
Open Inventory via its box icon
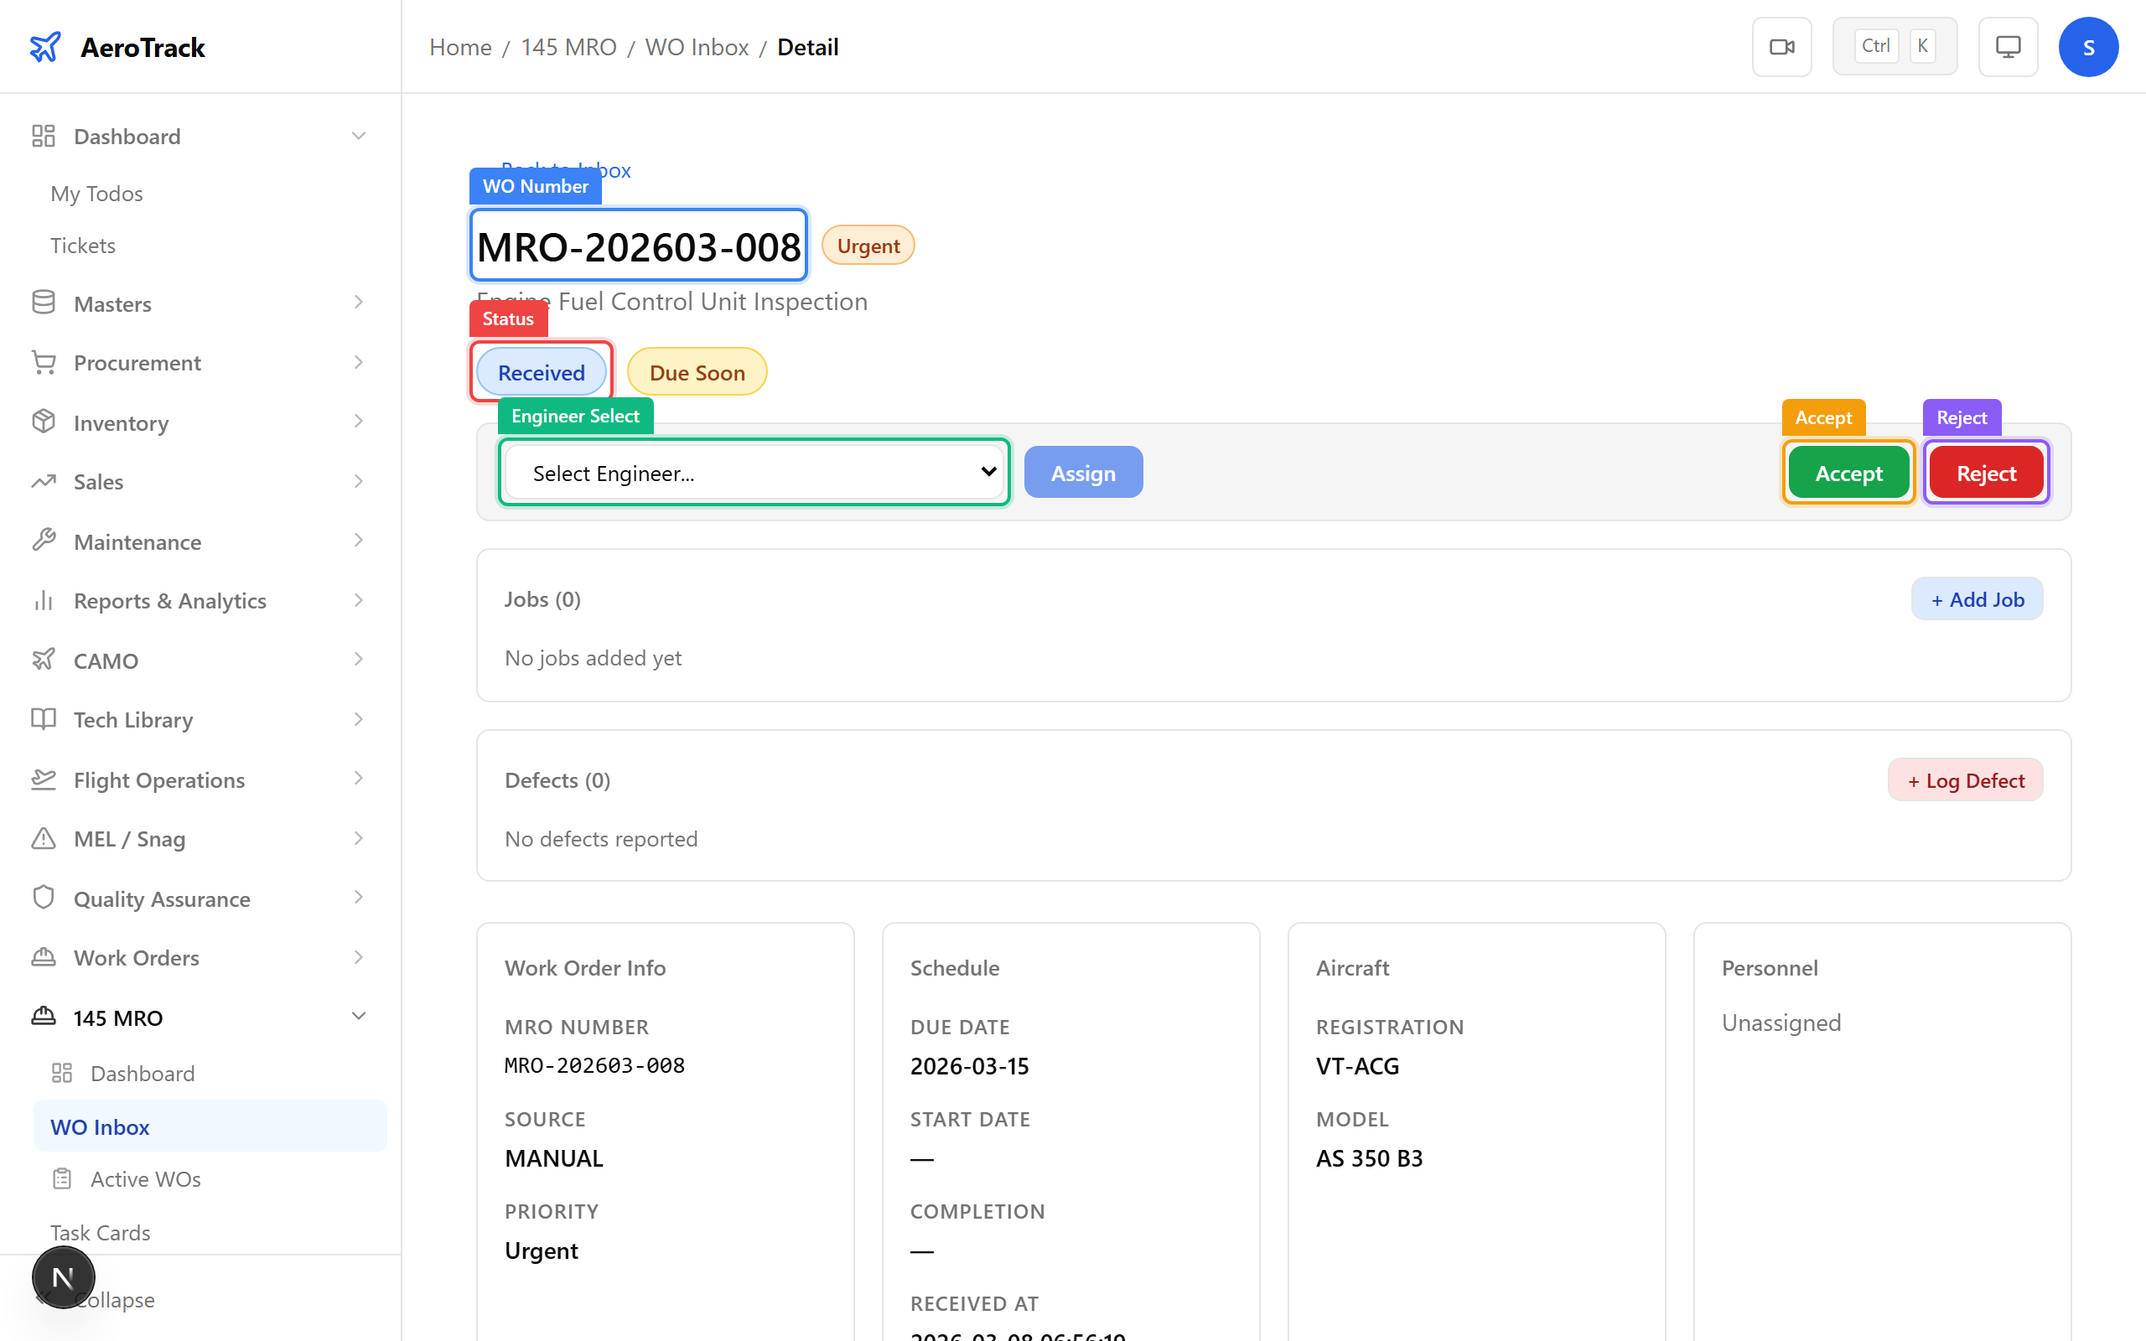pos(44,422)
